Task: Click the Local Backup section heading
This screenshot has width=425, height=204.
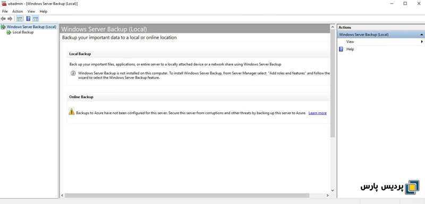Action: click(x=80, y=54)
